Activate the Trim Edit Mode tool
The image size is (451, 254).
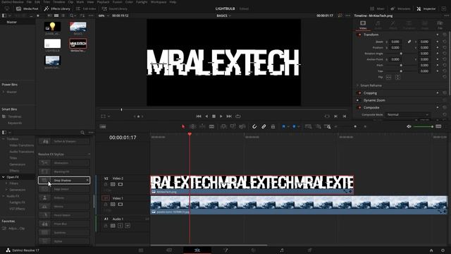pos(192,126)
